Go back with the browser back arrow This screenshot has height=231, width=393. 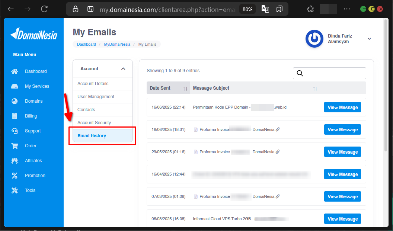click(11, 9)
